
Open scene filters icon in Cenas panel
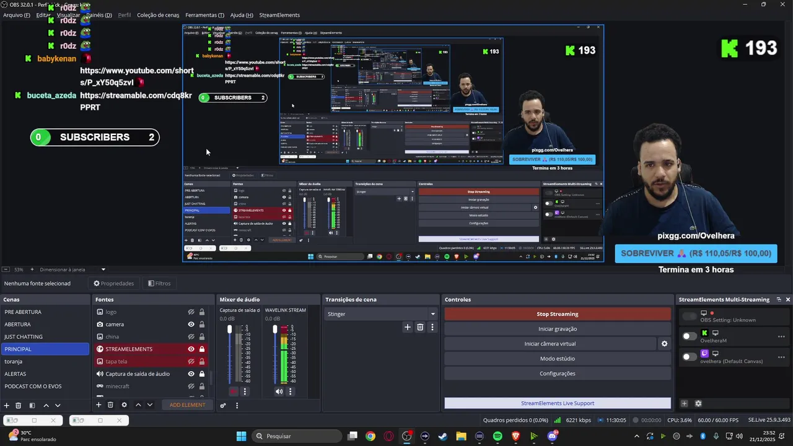(32, 405)
